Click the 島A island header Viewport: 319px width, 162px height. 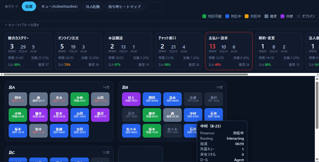point(12,88)
